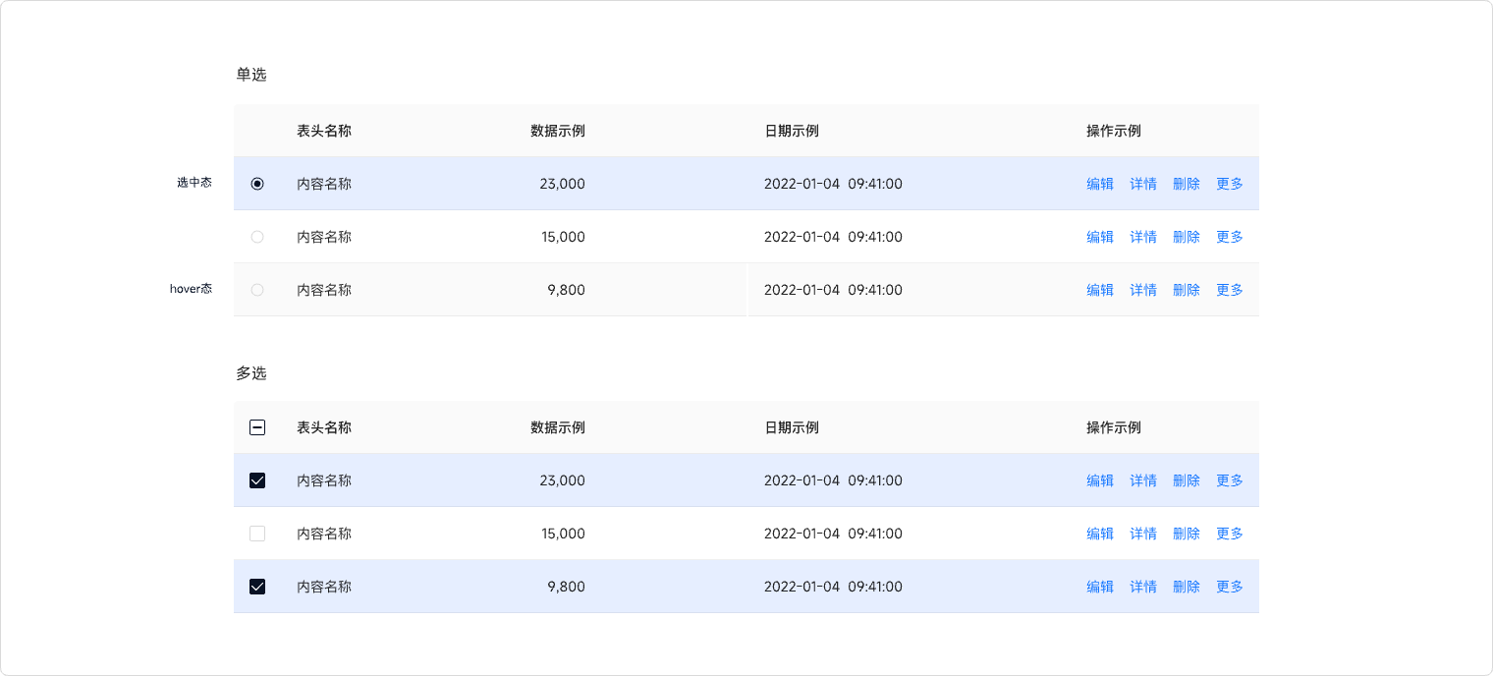Click 内容名称 cell in the hover-state row
Image resolution: width=1493 pixels, height=676 pixels.
[x=323, y=290]
